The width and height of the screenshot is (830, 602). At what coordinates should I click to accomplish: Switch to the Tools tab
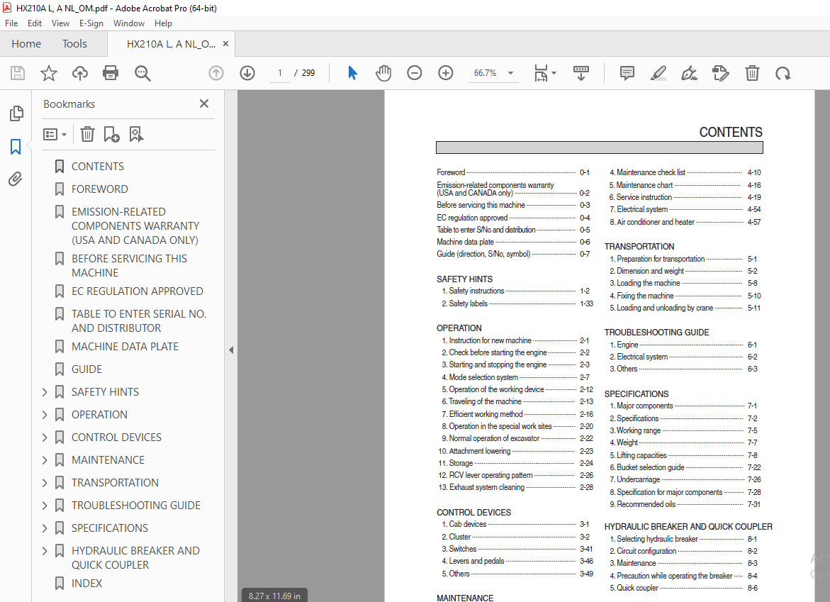pos(74,44)
